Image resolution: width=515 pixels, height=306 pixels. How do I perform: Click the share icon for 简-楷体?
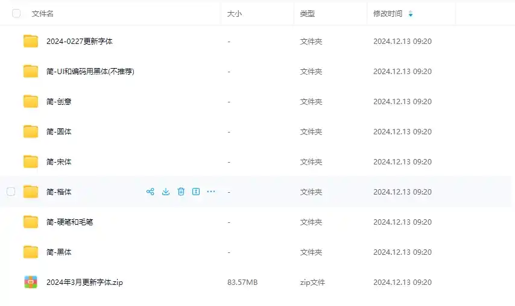[150, 192]
